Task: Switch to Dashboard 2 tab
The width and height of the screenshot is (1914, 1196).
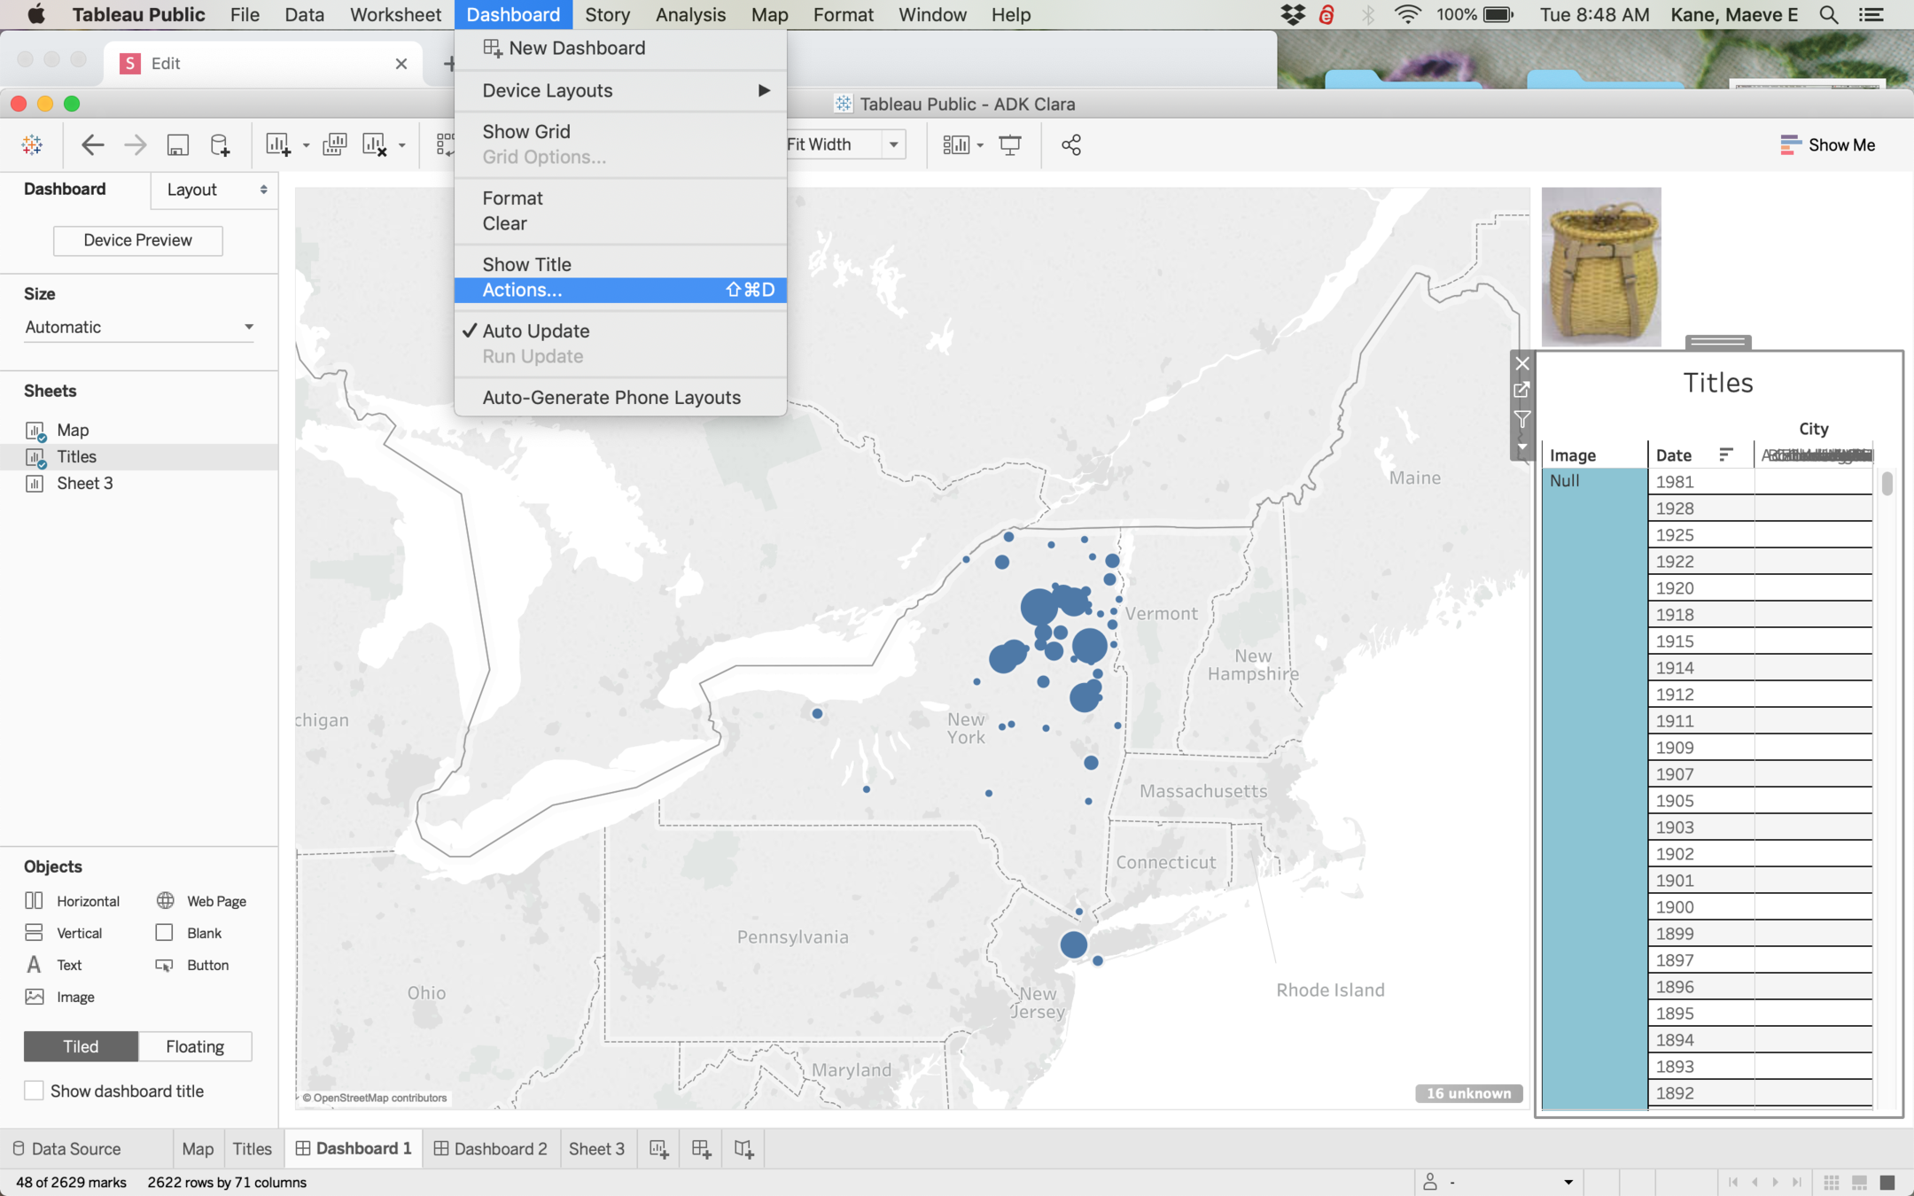Action: (x=491, y=1149)
